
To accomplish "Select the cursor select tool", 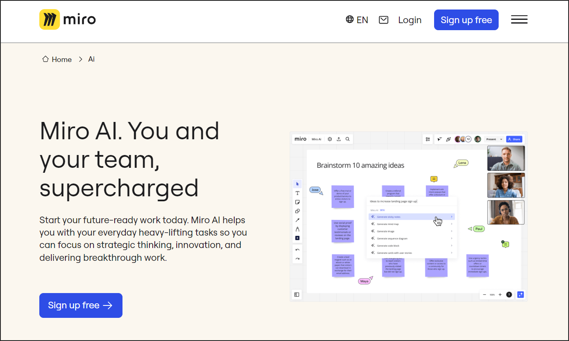I will click(x=297, y=184).
